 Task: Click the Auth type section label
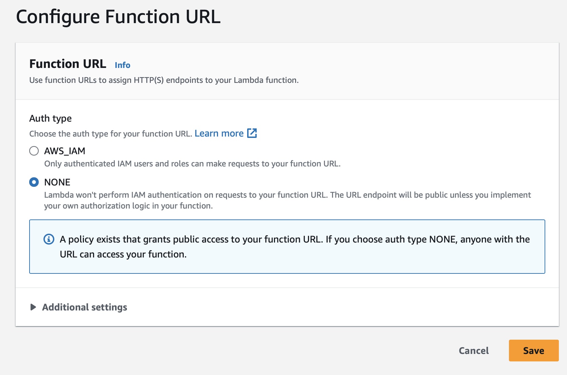click(x=50, y=119)
